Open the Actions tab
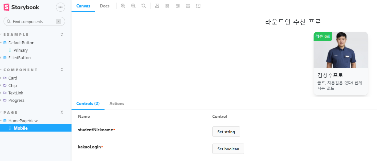This screenshot has height=161, width=377. [x=117, y=103]
